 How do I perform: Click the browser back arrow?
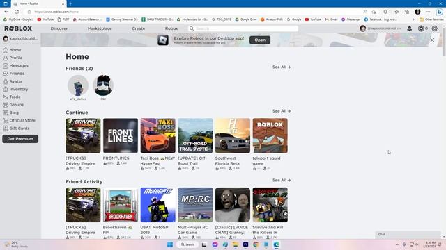pos(6,12)
